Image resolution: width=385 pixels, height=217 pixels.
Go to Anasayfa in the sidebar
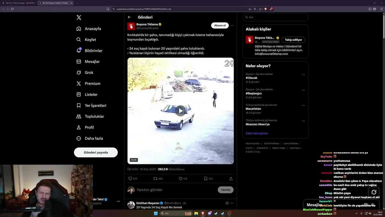tap(89, 29)
